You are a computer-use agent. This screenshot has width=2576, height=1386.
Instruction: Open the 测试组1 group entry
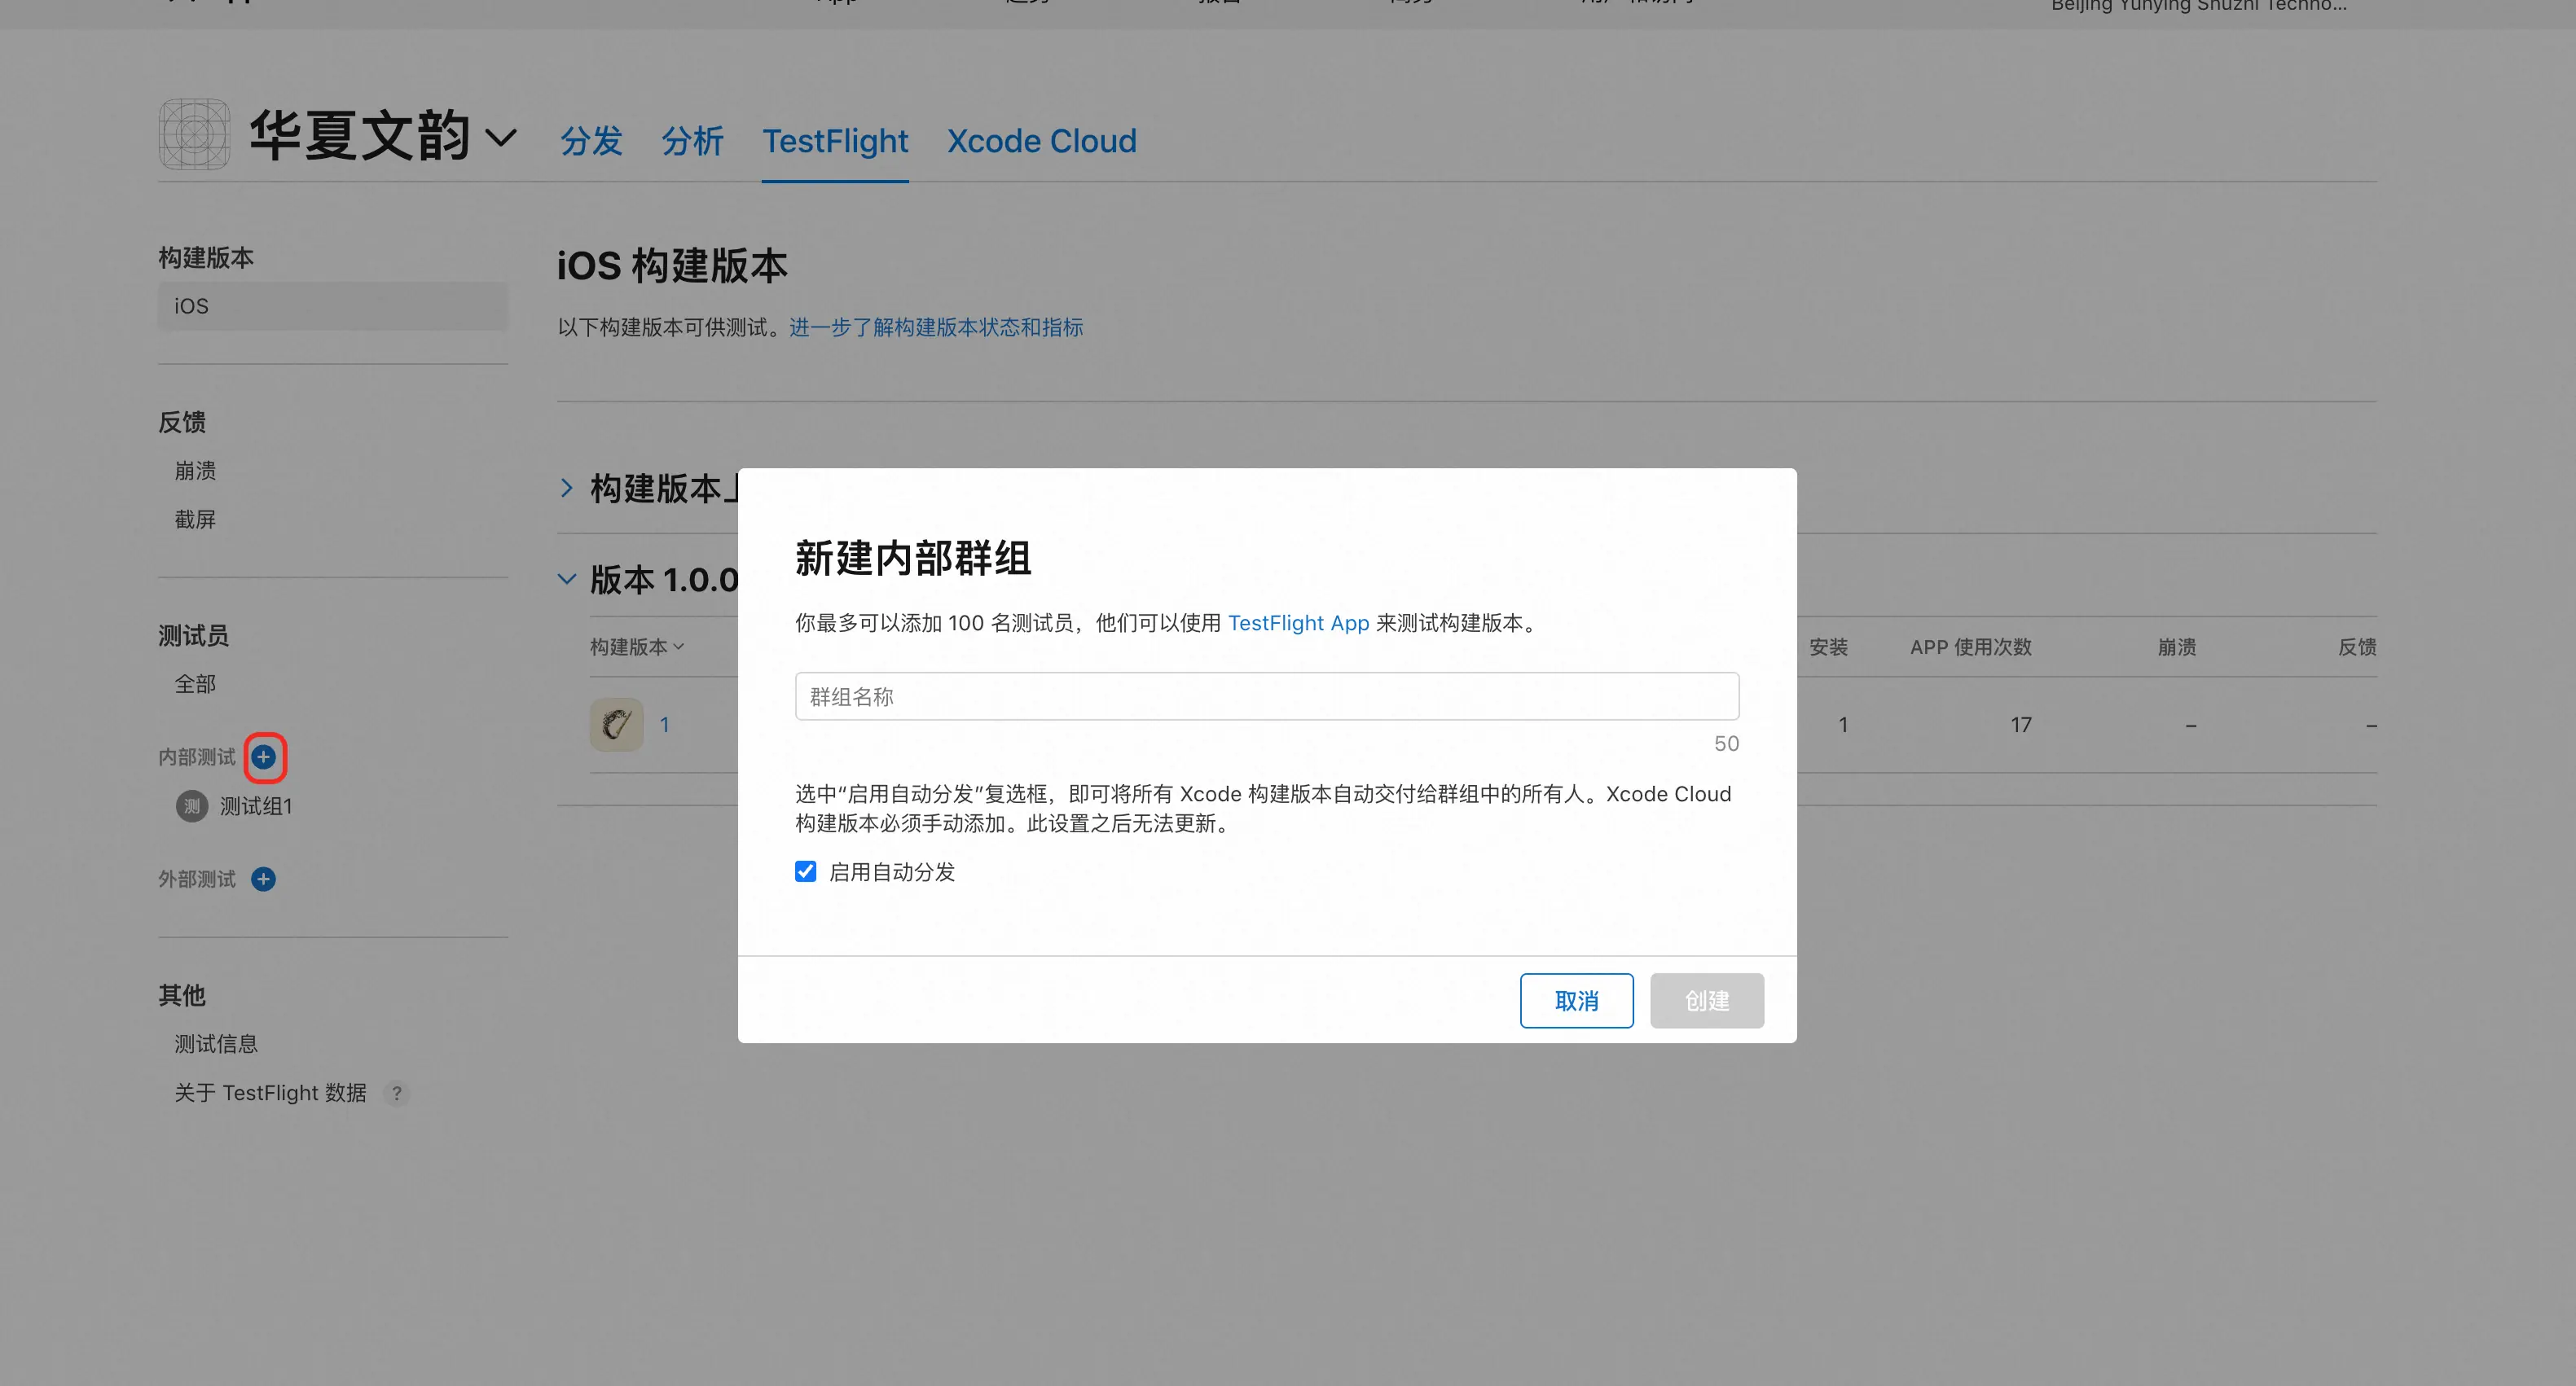pyautogui.click(x=256, y=805)
